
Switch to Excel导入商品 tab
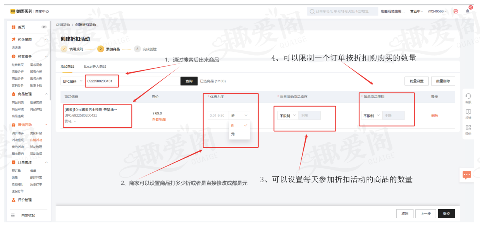coord(95,67)
